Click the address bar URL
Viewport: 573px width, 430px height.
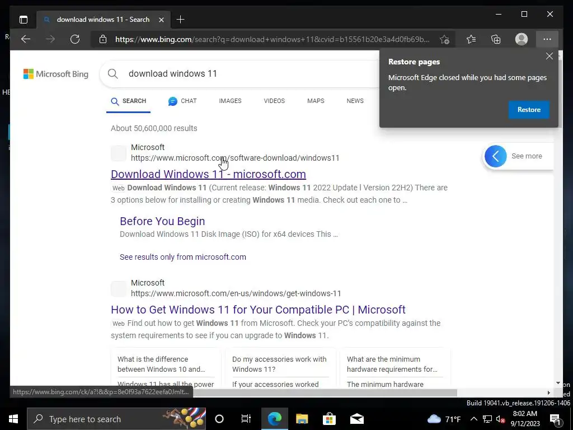tap(273, 39)
